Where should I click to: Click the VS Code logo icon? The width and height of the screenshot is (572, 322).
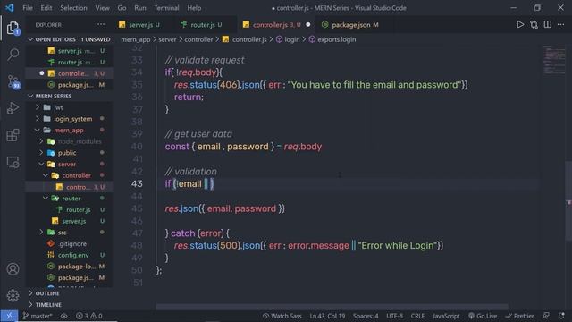10,8
